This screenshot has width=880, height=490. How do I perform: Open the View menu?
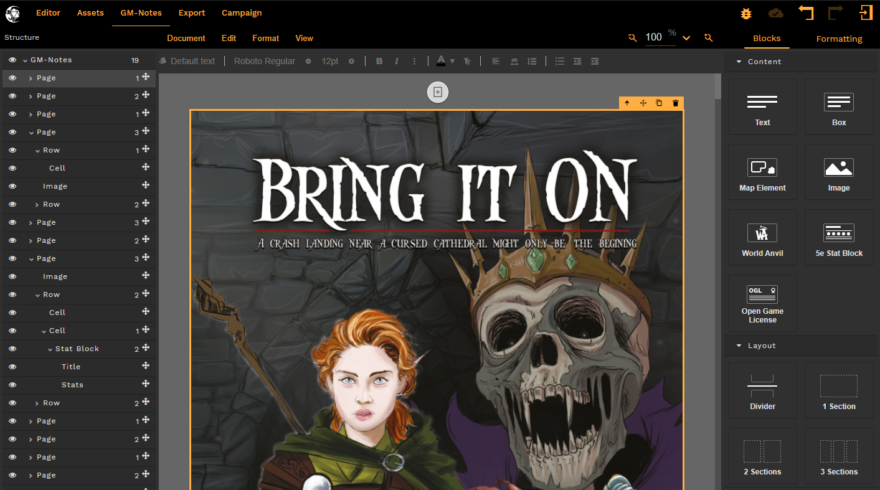pos(304,38)
